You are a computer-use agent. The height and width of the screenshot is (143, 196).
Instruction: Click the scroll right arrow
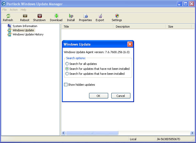point(192,133)
